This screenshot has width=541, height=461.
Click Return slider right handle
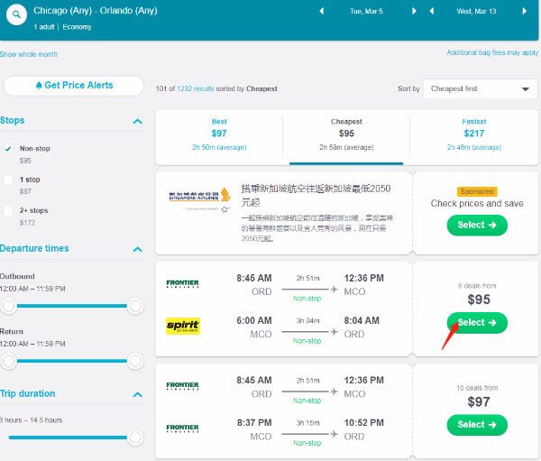[x=135, y=361]
